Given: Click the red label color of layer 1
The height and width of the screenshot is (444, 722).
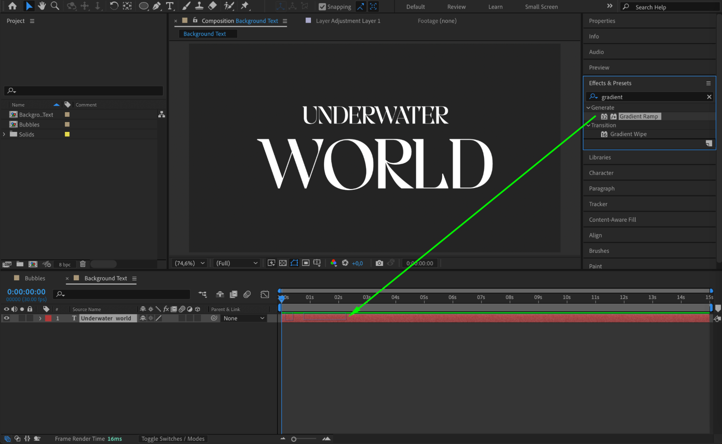Looking at the screenshot, I should [48, 318].
